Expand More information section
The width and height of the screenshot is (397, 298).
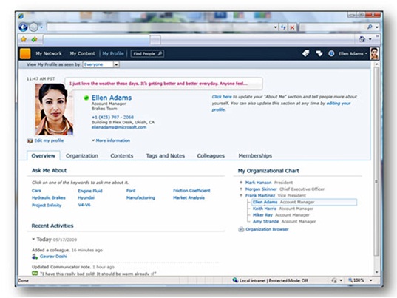click(x=111, y=140)
